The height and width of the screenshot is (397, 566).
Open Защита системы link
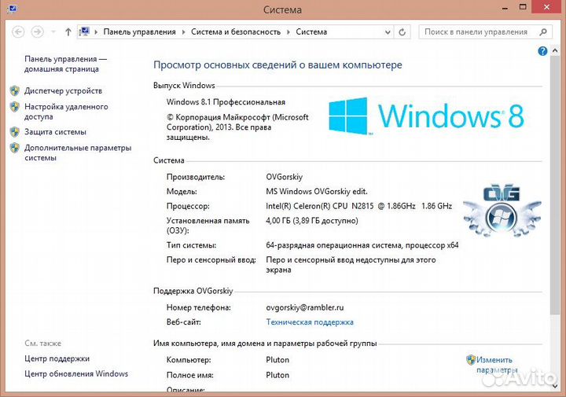[55, 132]
